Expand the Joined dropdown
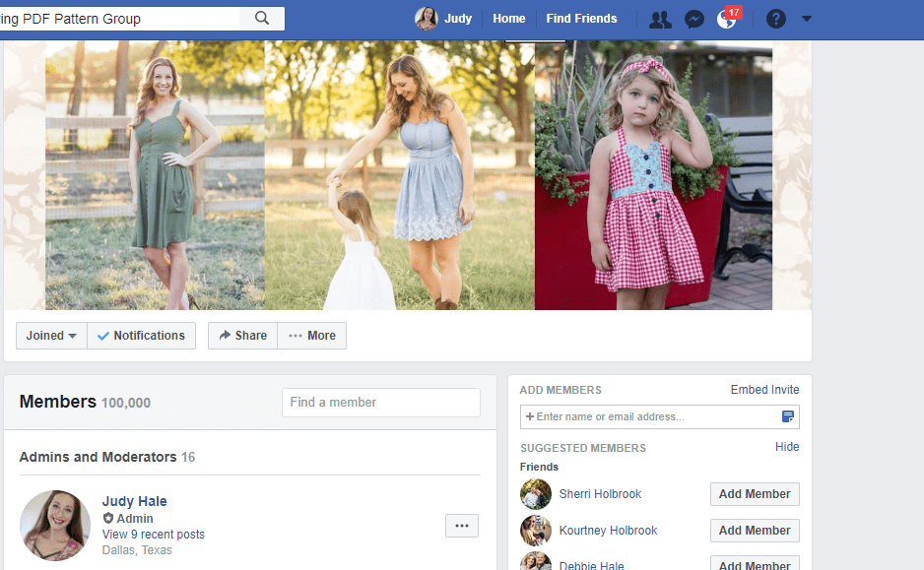The width and height of the screenshot is (924, 570). [x=51, y=336]
